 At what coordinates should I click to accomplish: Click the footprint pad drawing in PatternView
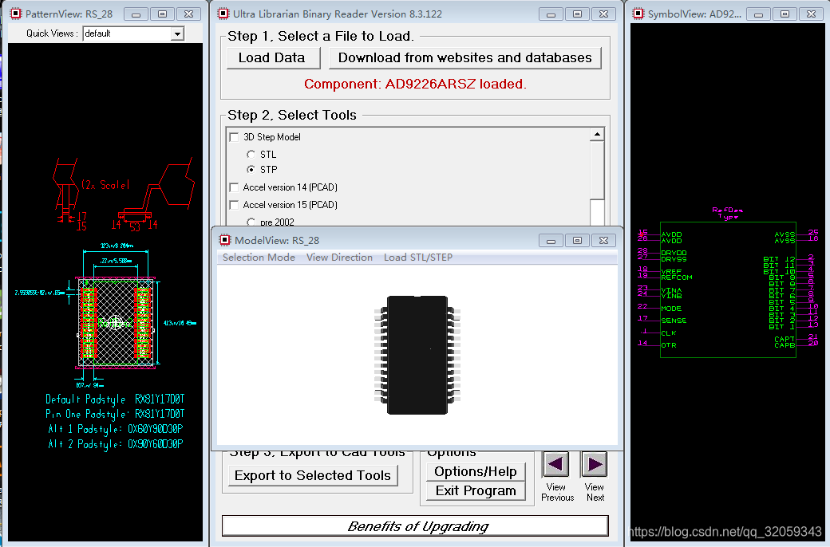[116, 321]
